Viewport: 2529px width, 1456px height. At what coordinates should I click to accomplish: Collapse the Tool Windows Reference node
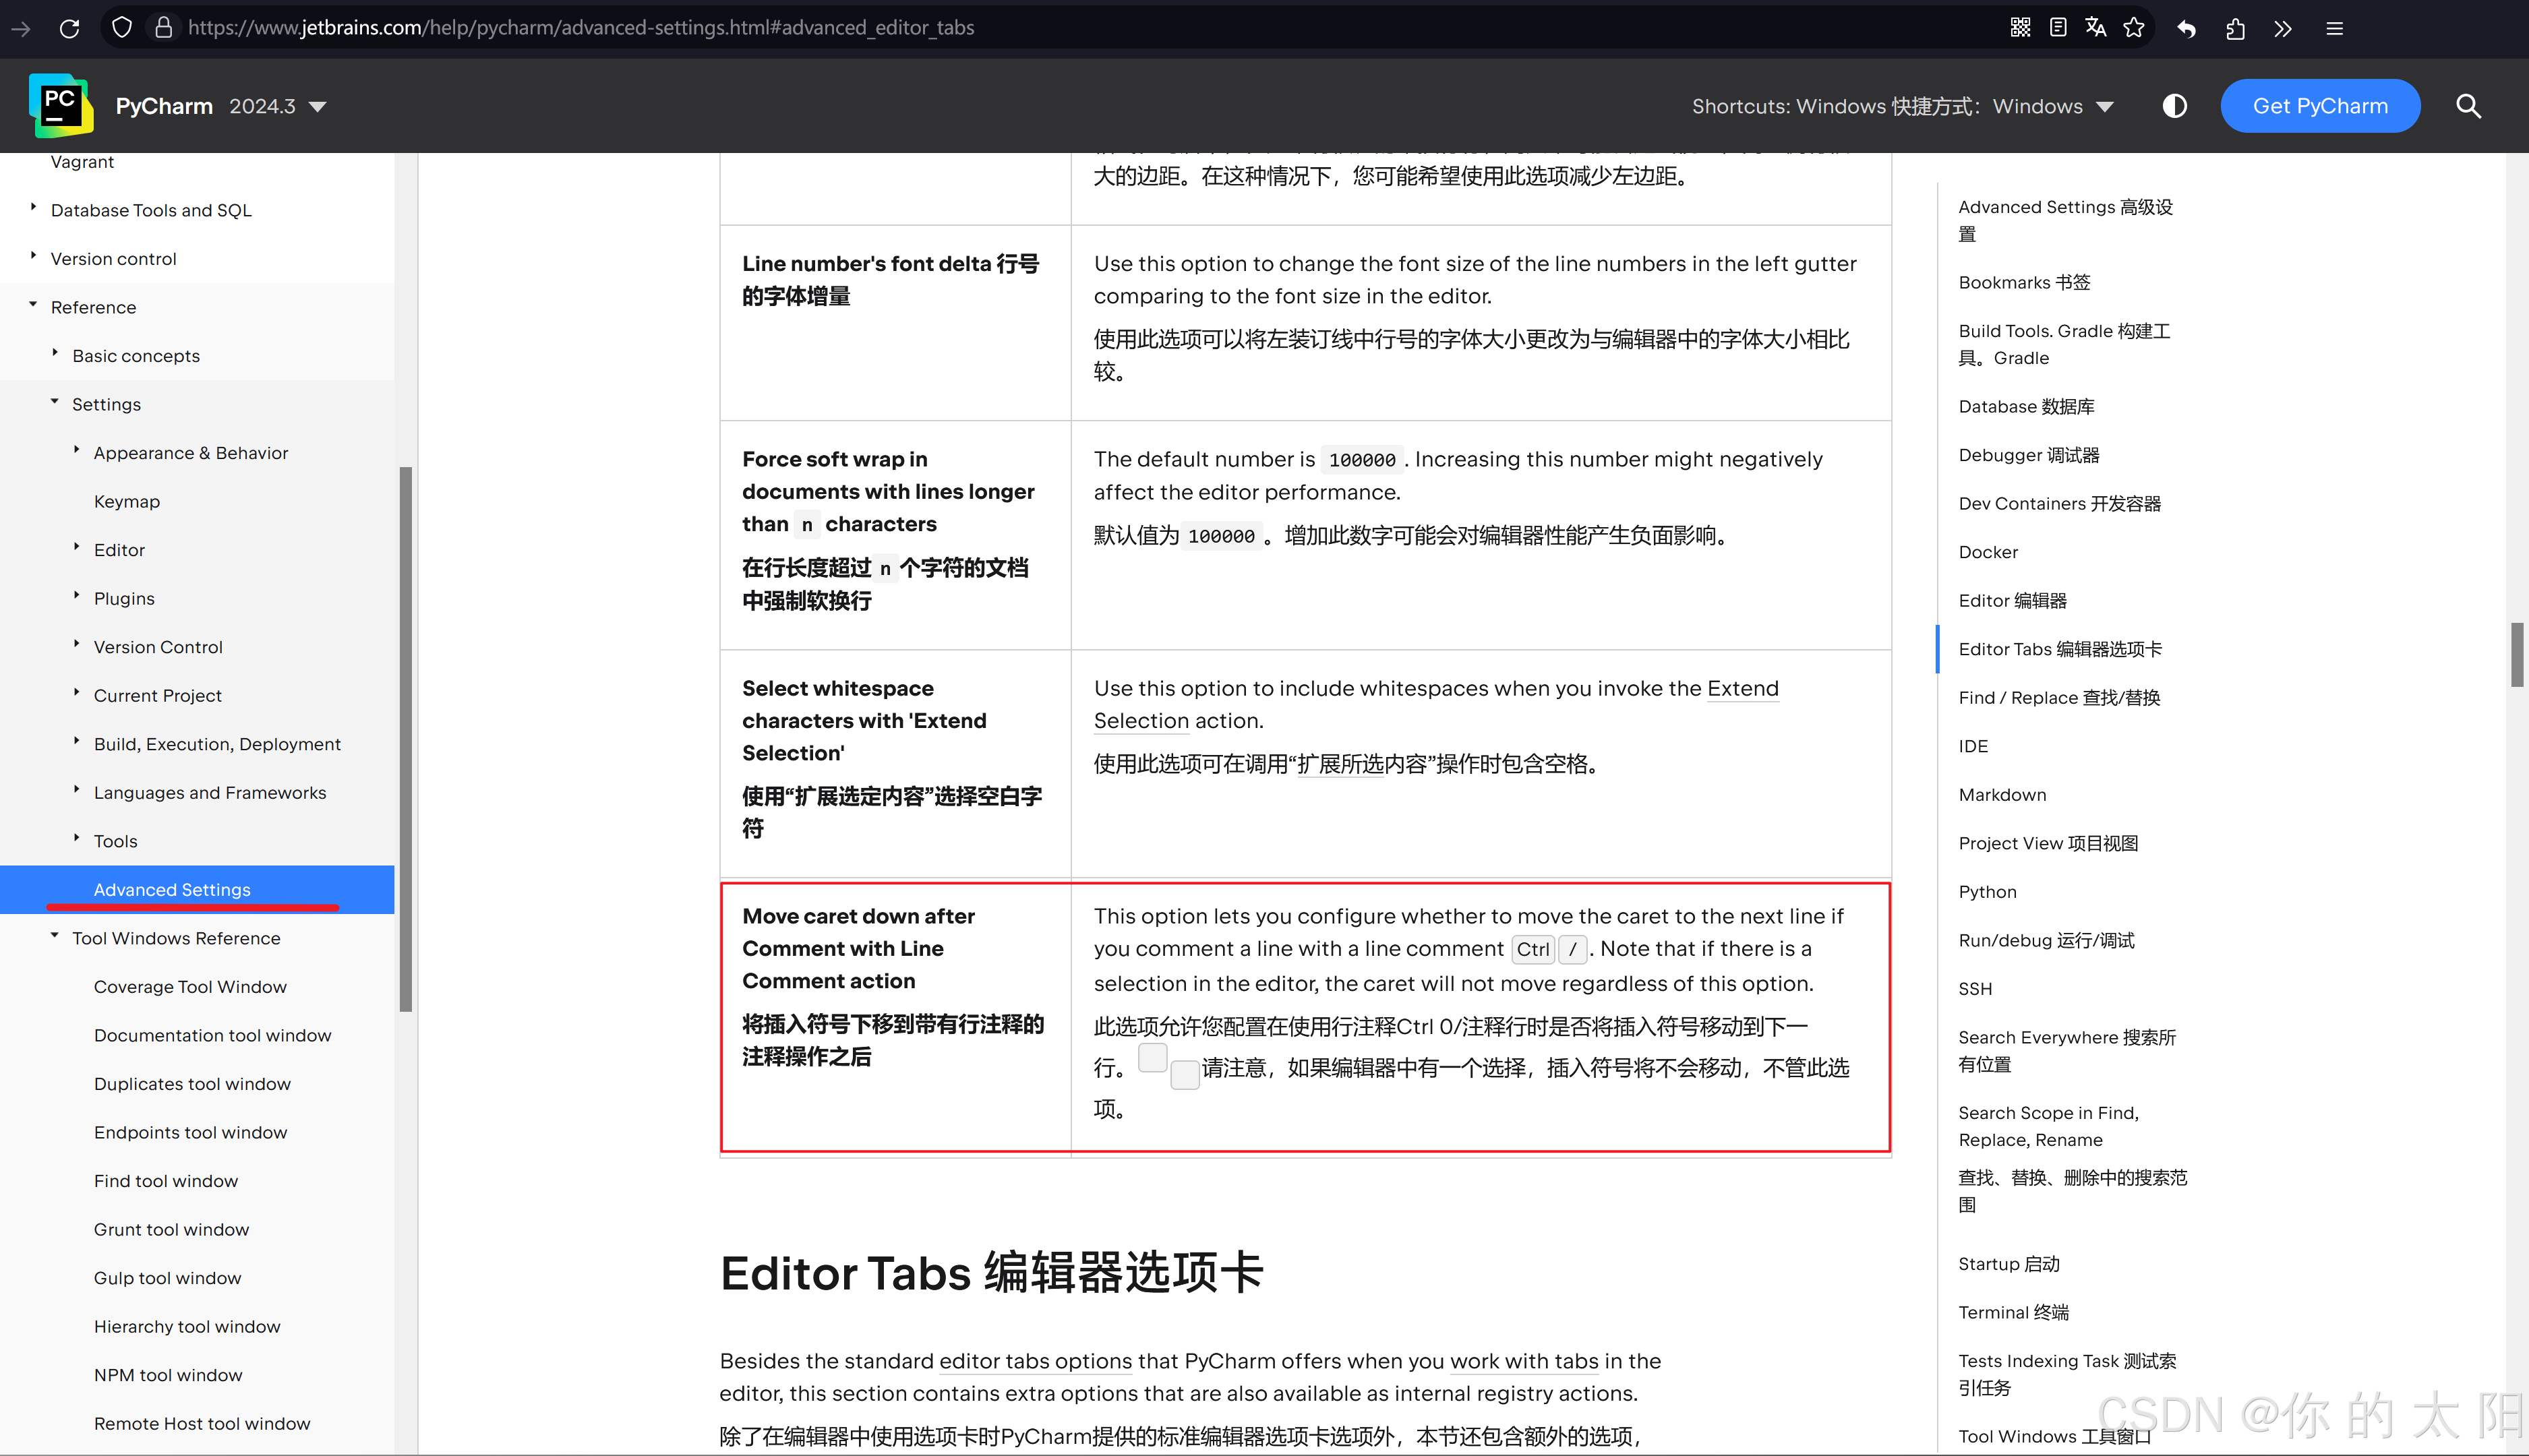coord(55,936)
